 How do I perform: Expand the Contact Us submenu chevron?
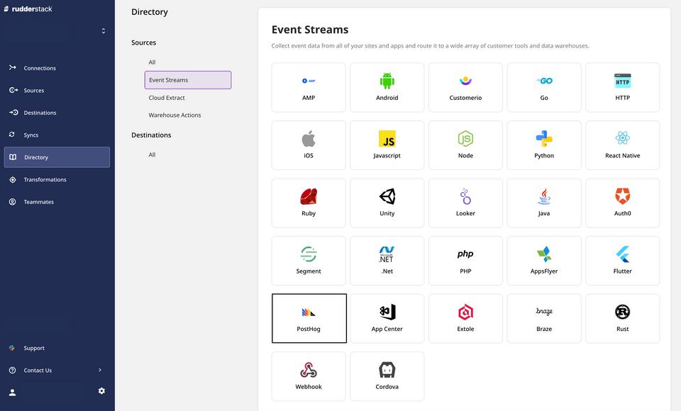pyautogui.click(x=99, y=370)
